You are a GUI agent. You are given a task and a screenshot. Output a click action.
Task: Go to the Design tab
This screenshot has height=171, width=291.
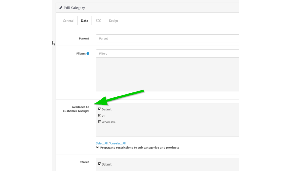pyautogui.click(x=113, y=21)
